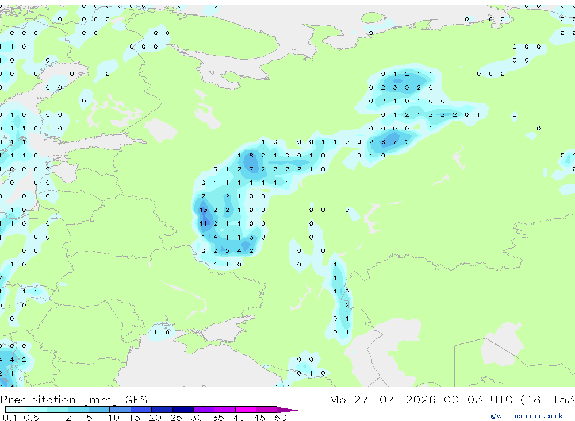Select the 0.5–1 mm legend color segment
The image size is (575, 421).
click(x=36, y=410)
